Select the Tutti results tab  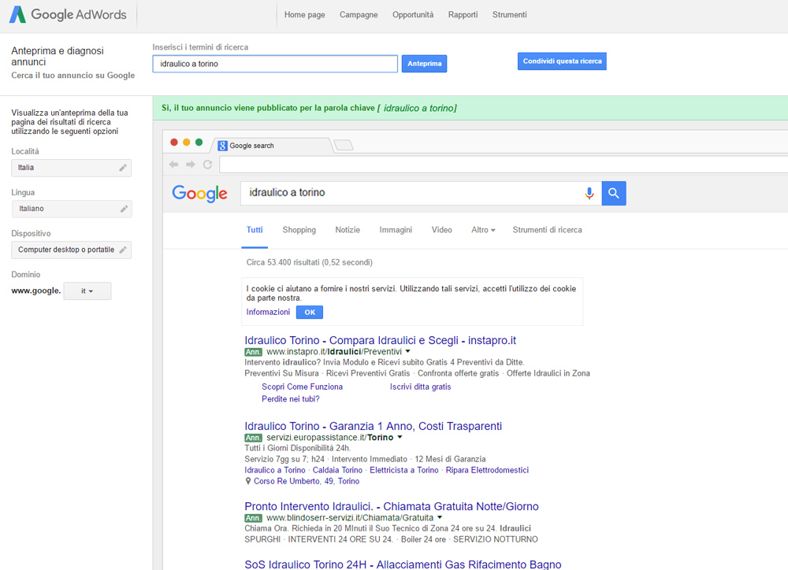[255, 230]
